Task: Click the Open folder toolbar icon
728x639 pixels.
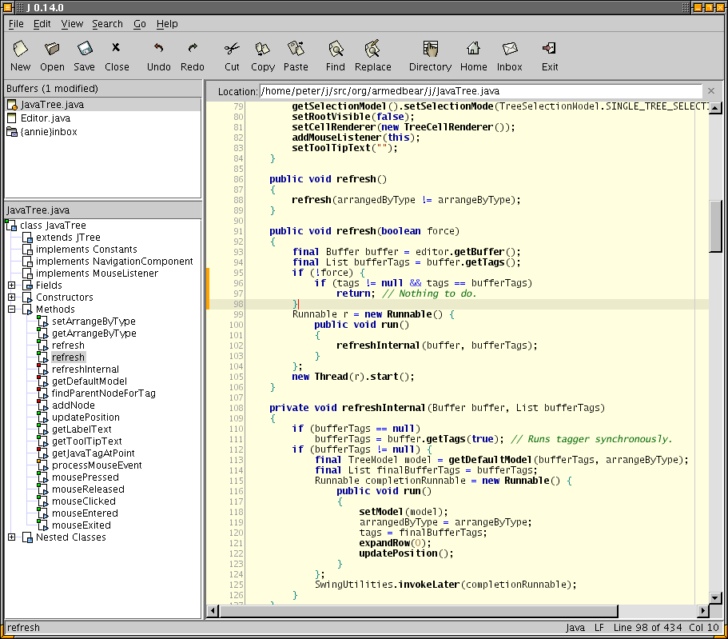Action: 53,50
